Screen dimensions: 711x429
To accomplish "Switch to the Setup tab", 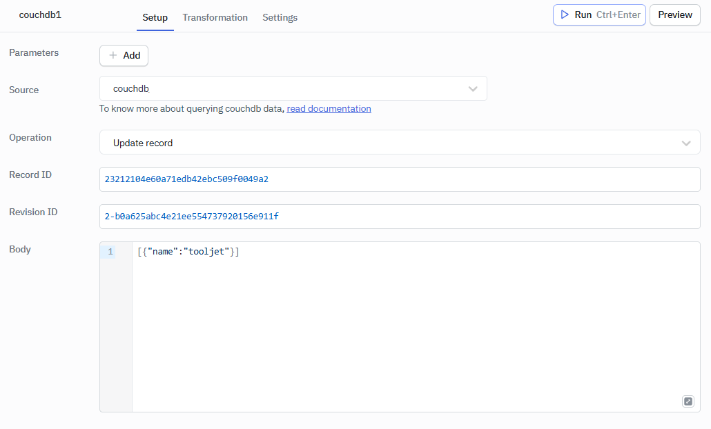I will click(155, 17).
